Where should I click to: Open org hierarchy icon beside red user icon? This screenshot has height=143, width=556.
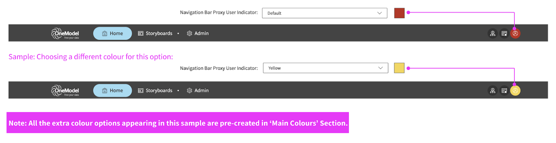492,34
